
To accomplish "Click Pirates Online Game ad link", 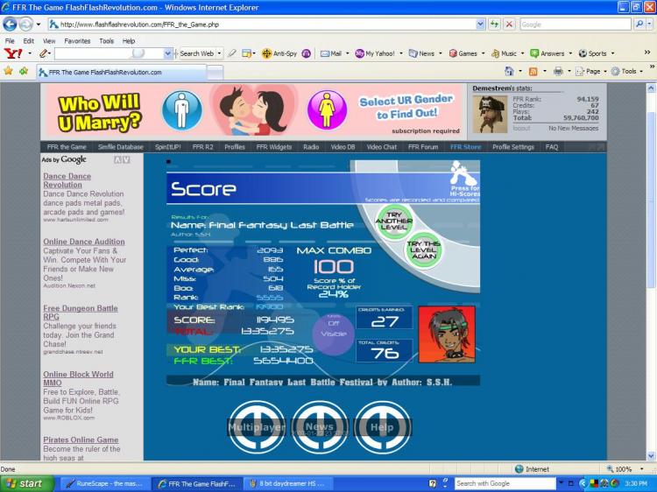I will coord(81,439).
